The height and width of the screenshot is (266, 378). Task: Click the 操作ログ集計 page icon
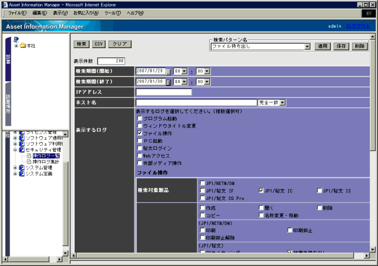(29, 162)
